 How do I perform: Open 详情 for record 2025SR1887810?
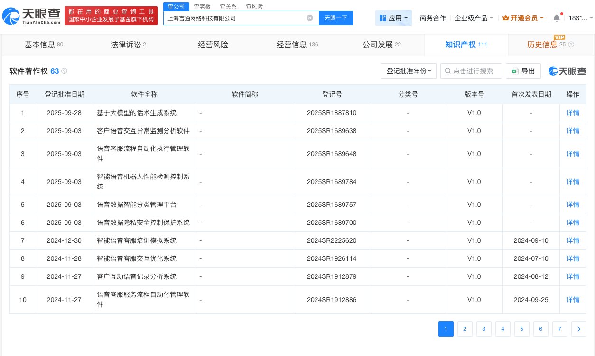coord(573,113)
